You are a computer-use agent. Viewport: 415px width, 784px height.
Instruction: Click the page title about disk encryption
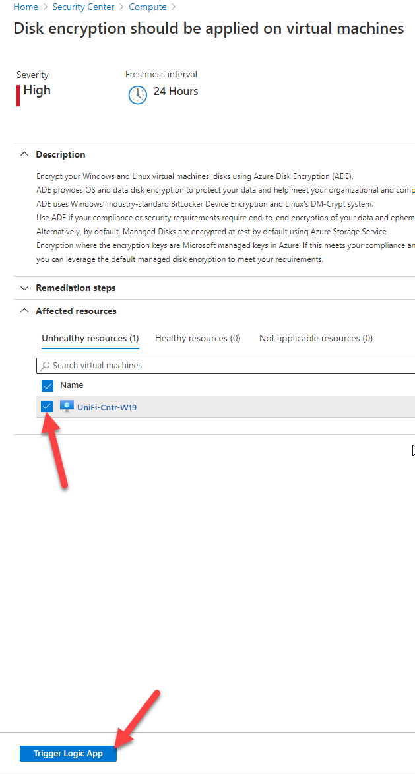click(x=208, y=28)
